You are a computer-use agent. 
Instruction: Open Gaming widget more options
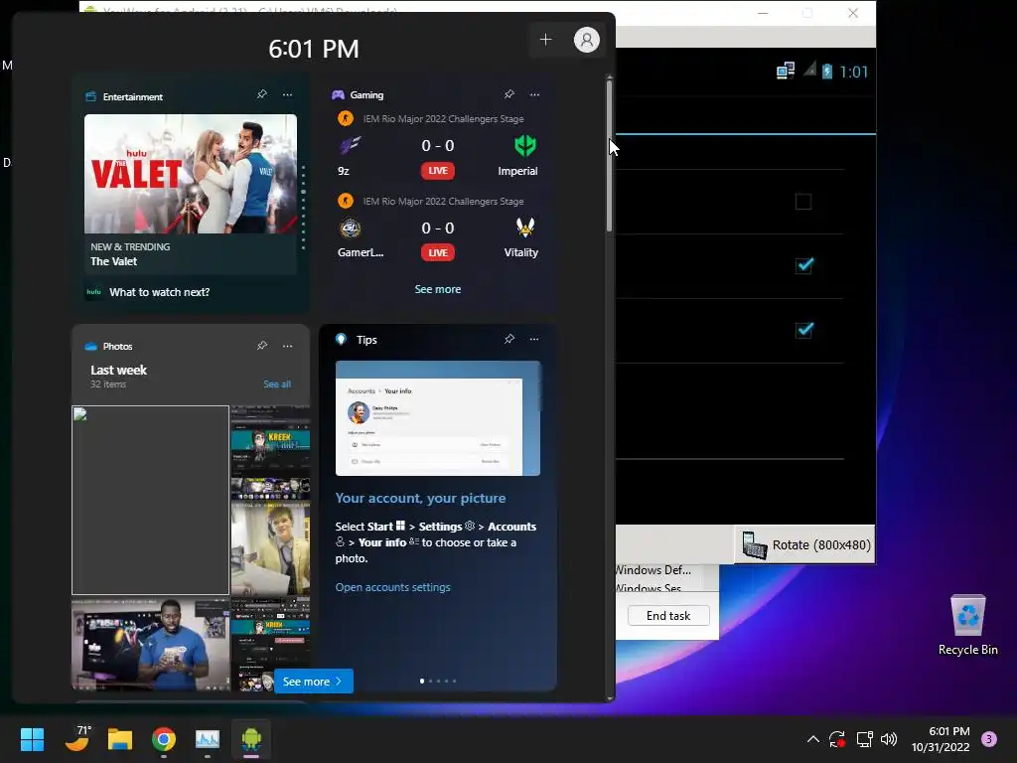(534, 94)
